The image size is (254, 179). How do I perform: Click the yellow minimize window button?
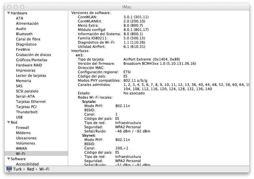16,7
